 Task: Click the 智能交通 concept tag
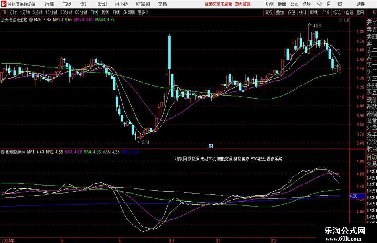(225, 159)
